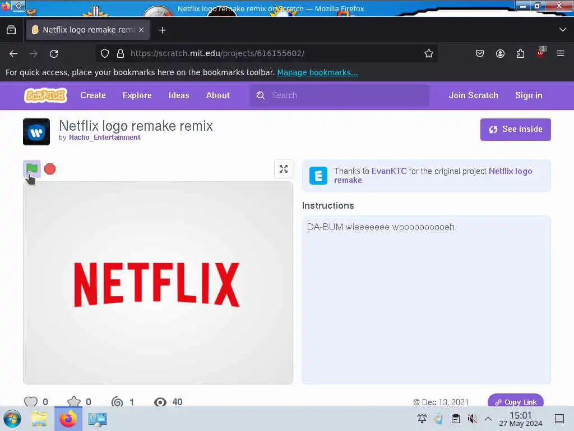574x431 pixels.
Task: Click the Netflix stage area
Action: (x=158, y=283)
